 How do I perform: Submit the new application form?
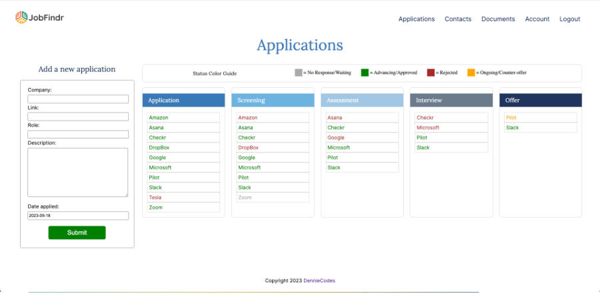pos(77,232)
